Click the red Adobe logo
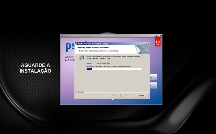Viewport: 216px width, 134px height. 158,42
